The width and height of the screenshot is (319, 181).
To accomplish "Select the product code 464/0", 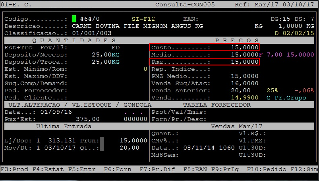I will (x=90, y=19).
